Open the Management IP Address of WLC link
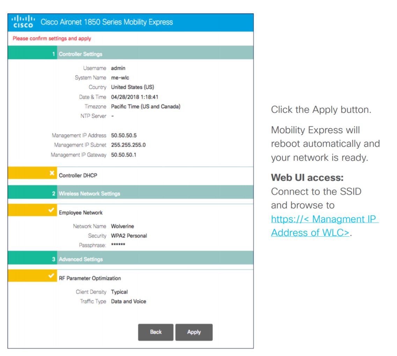The width and height of the screenshot is (397, 356). 324,226
